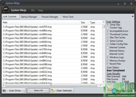Click the Files Found value 300

pyautogui.click(x=123, y=79)
